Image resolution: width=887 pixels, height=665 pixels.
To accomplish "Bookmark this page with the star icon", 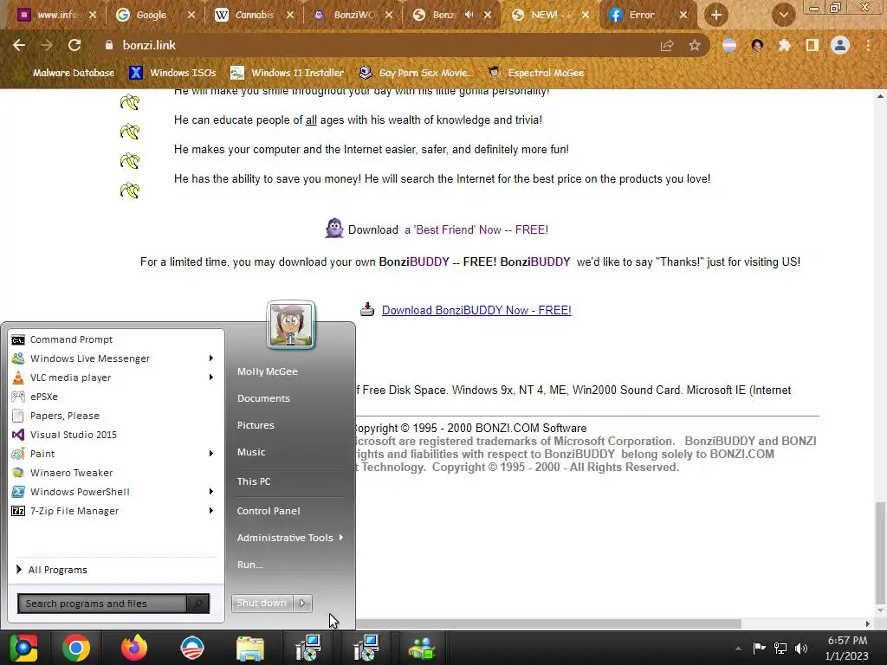I will pos(695,46).
